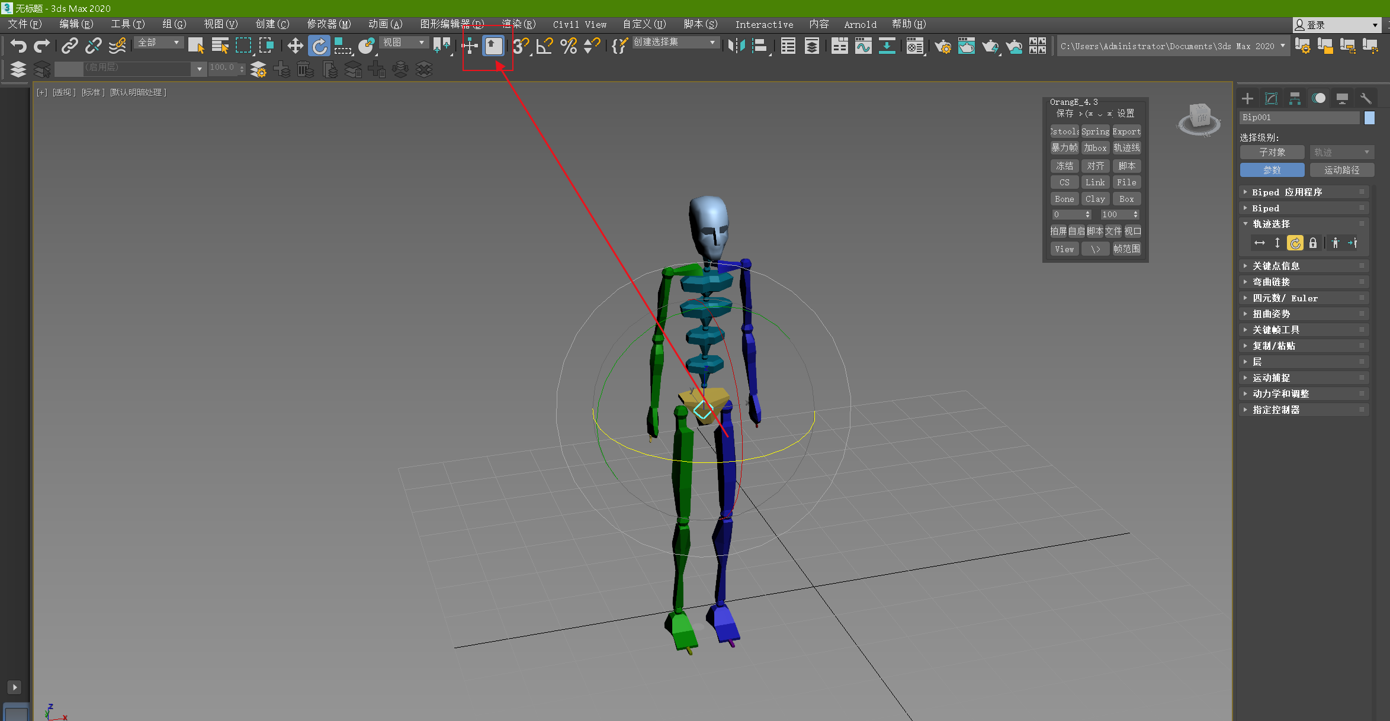The image size is (1390, 721).
Task: Click the Undo arrow in the main toolbar
Action: (x=18, y=46)
